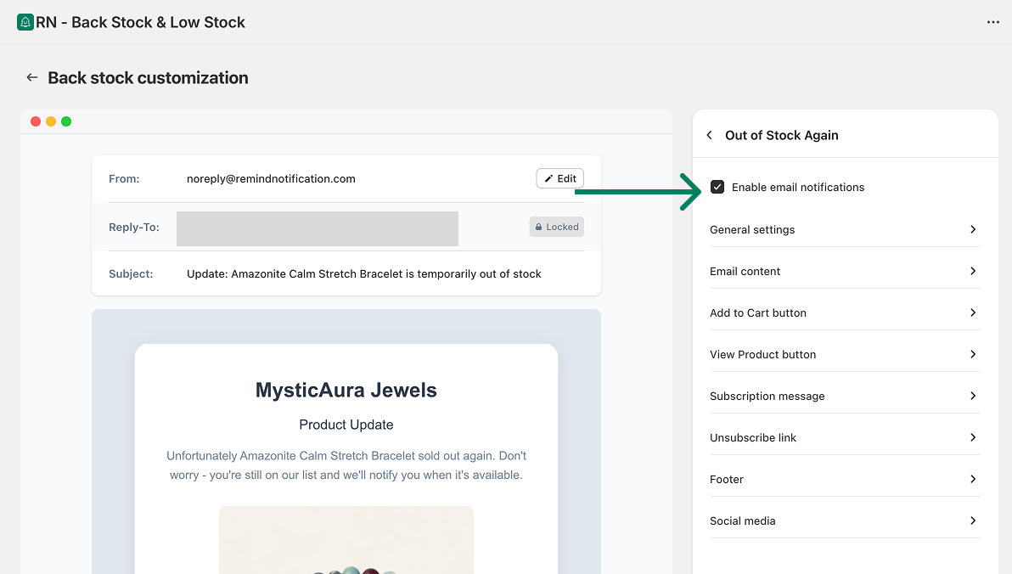Go back using arrow beside Back stock customization

coord(32,77)
